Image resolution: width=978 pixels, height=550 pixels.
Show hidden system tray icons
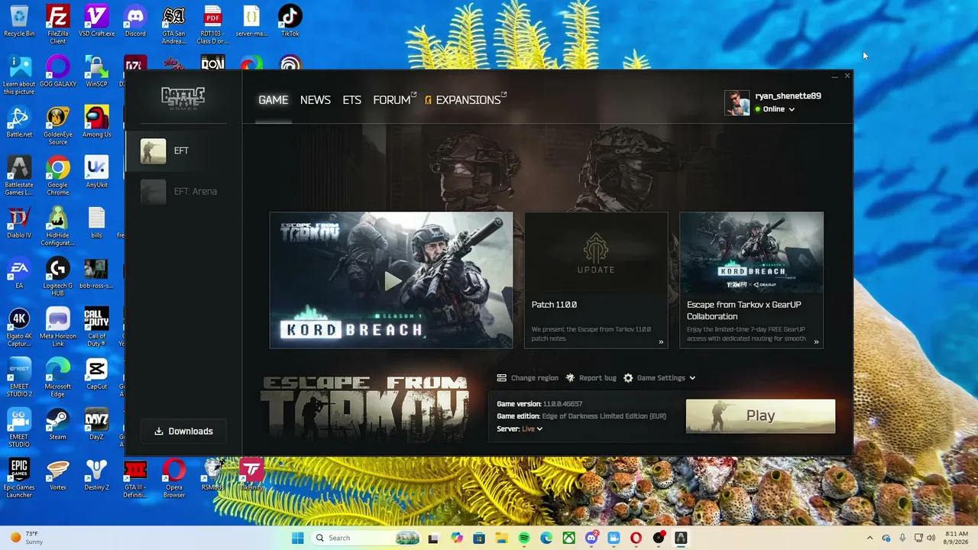coord(870,538)
